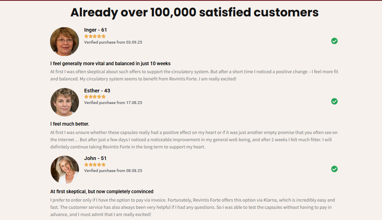
Task: Click John's review paragraph mentioning Klarna invoice
Action: [192, 207]
